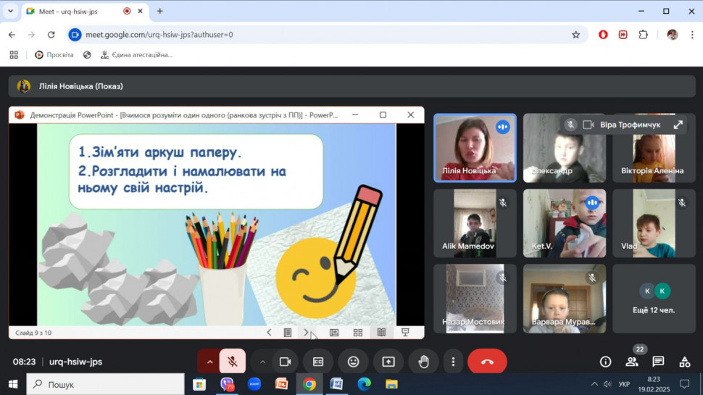
Task: Toggle the camera button in Meet
Action: 285,362
